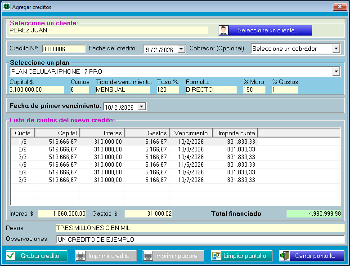Click the Limpiar pantalla screen icon
350x266 pixels.
coord(216,256)
